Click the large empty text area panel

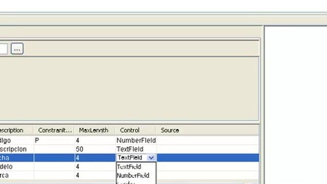129,88
